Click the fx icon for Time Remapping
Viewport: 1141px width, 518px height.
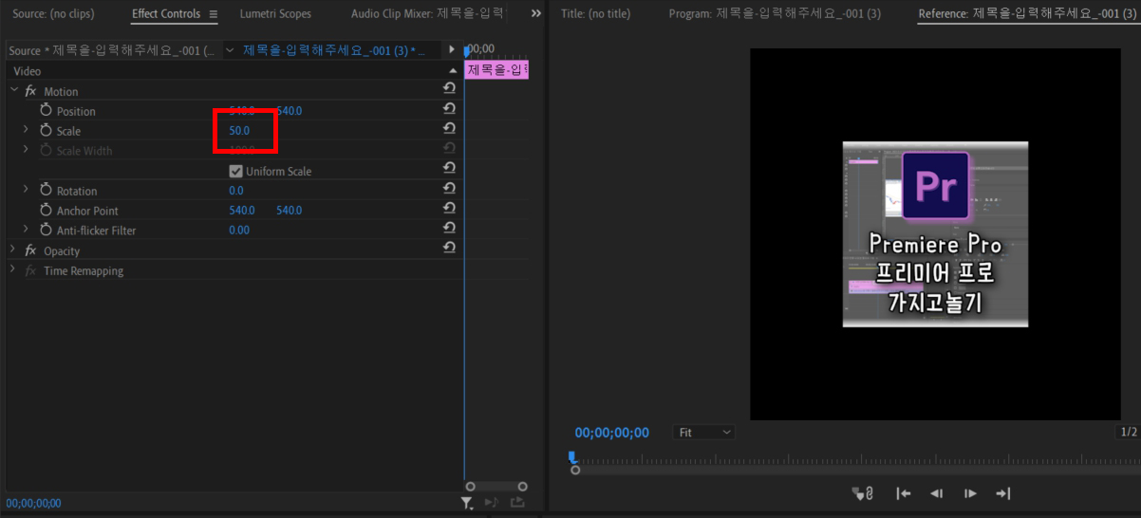30,270
